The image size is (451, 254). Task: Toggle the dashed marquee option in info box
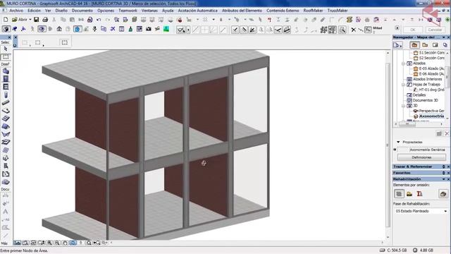pyautogui.click(x=65, y=42)
